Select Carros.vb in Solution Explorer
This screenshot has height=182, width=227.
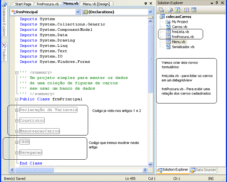tap(179, 27)
